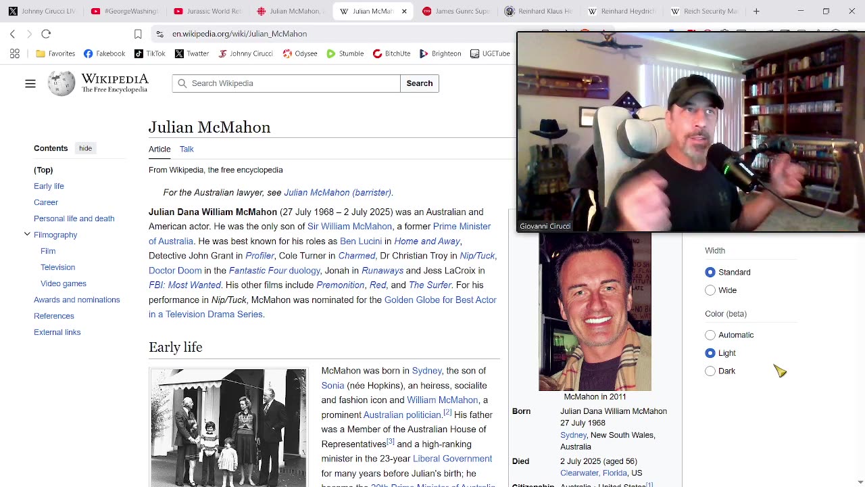
Task: Select the Article tab
Action: (159, 149)
